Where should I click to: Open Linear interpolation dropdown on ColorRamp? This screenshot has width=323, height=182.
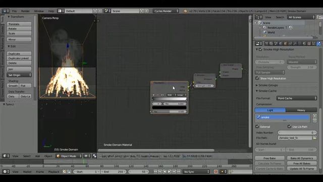182,95
